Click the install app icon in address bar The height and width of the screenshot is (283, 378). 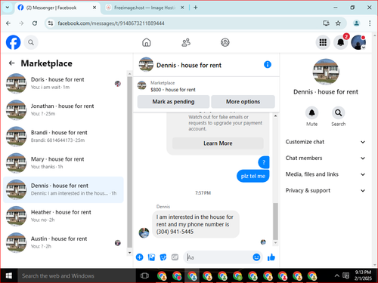[326, 23]
